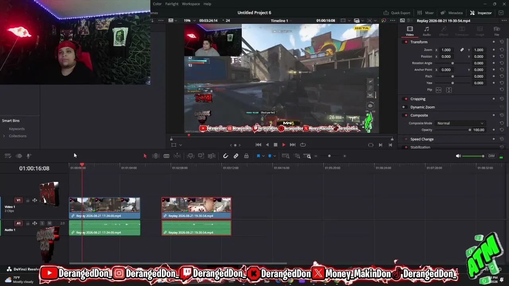Mute the Audio 1 track
The height and width of the screenshot is (286, 509).
pos(50,224)
